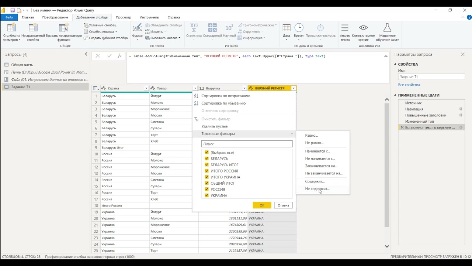
Task: Open the File tab
Action: (9, 17)
